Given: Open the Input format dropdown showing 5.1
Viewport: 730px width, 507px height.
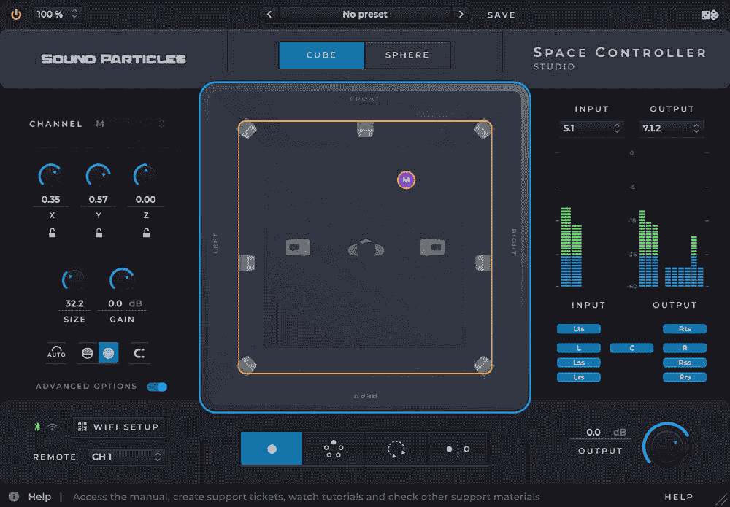Looking at the screenshot, I should pos(591,128).
